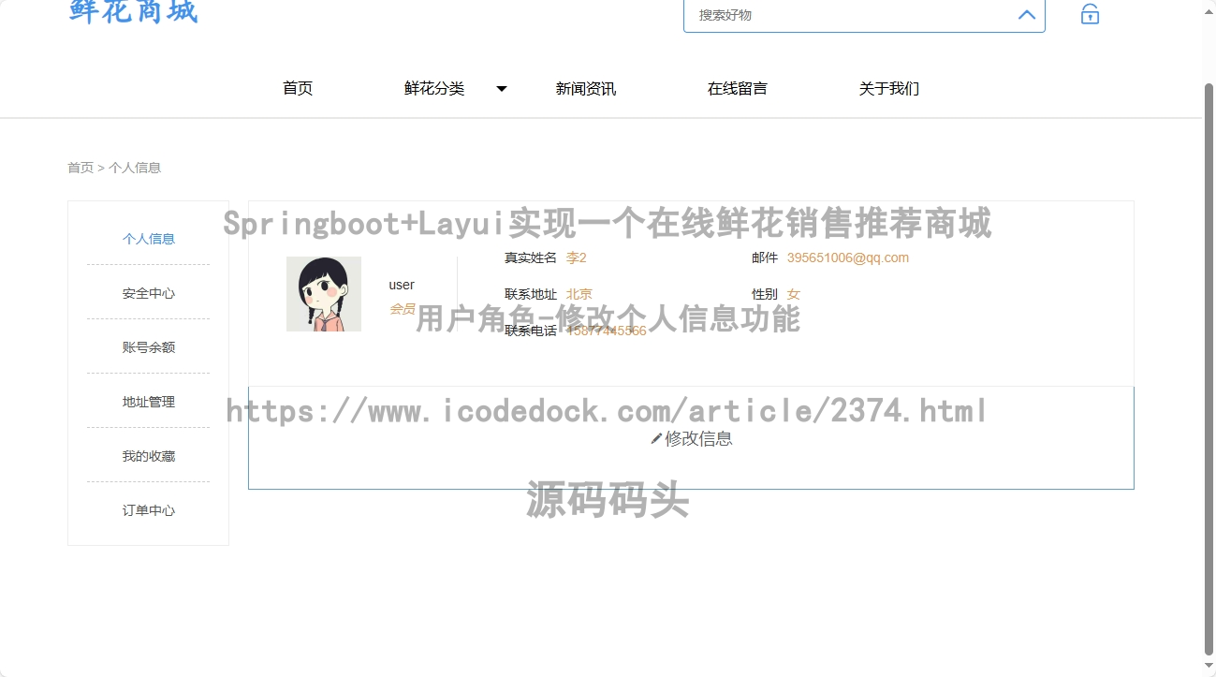Click the address value 北京
1216x677 pixels.
579,294
